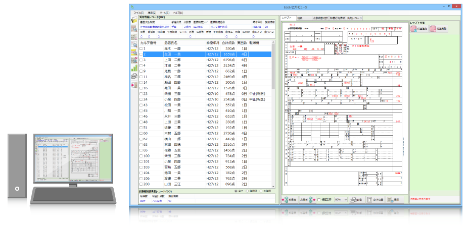Viewport: 470px width, 227px height.
Task: Check the box for karte number 1
Action: click(x=141, y=49)
